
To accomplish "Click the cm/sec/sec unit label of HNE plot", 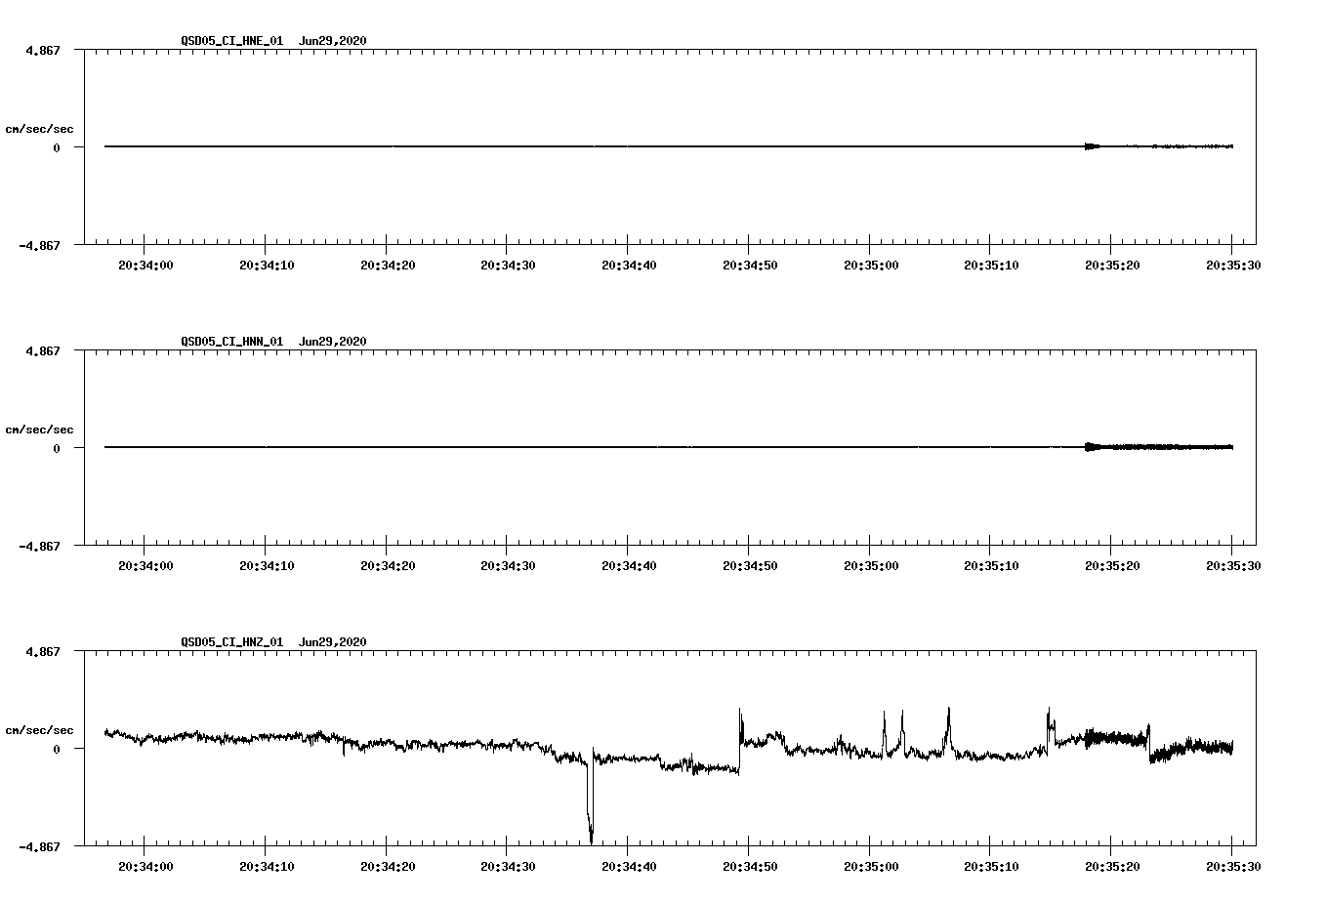I will tap(39, 129).
